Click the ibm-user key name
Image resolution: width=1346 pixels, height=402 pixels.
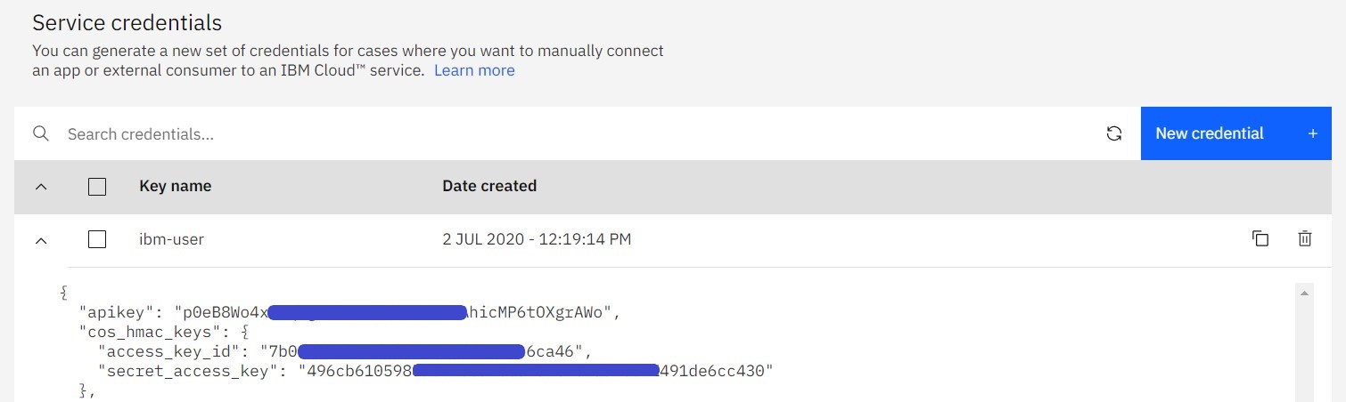point(172,239)
